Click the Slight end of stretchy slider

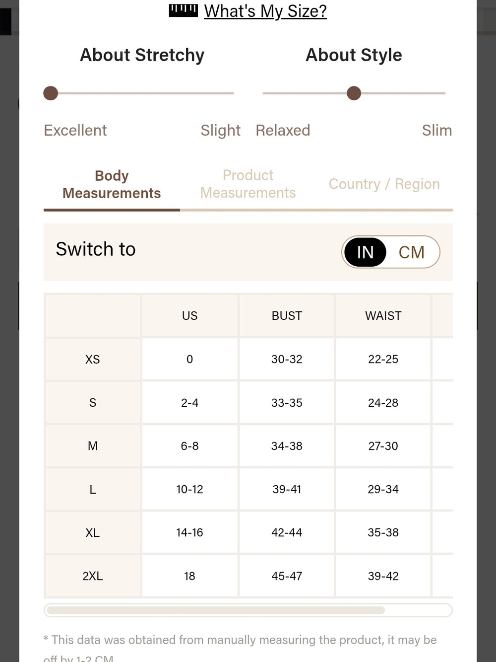[220, 130]
